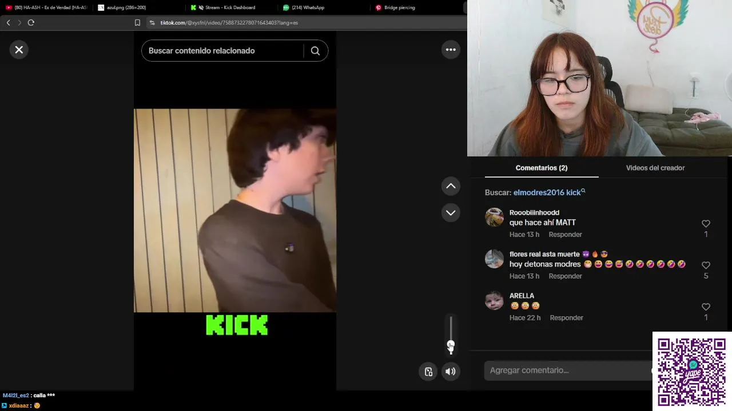Click the browser forward arrow
The height and width of the screenshot is (411, 732).
click(x=19, y=23)
